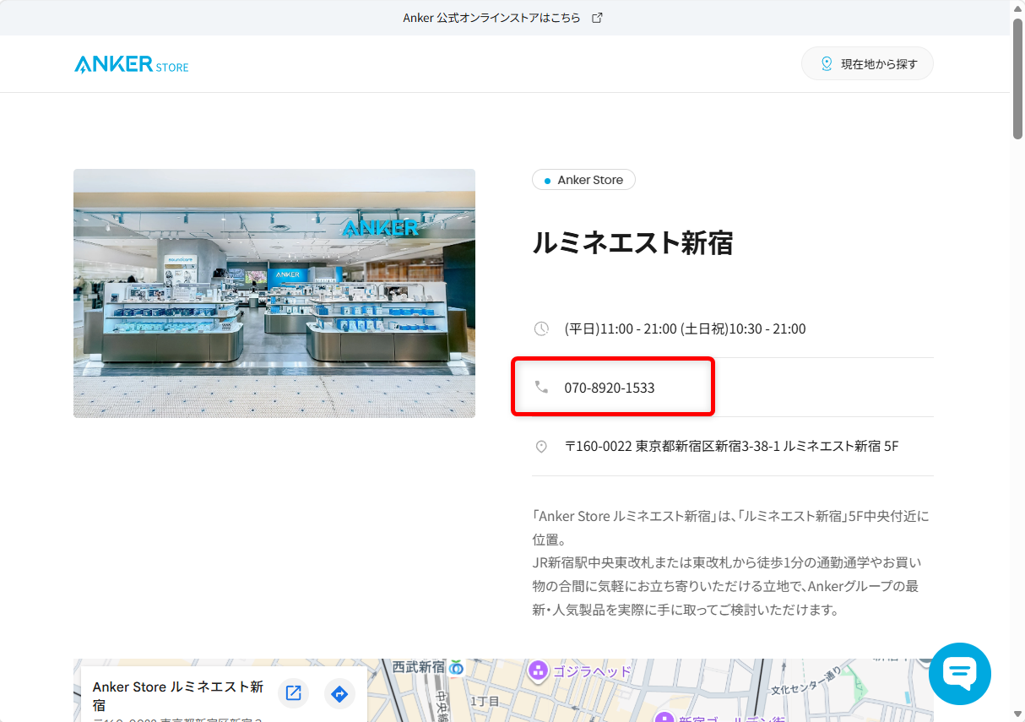Click the external link icon in top banner

[x=597, y=18]
